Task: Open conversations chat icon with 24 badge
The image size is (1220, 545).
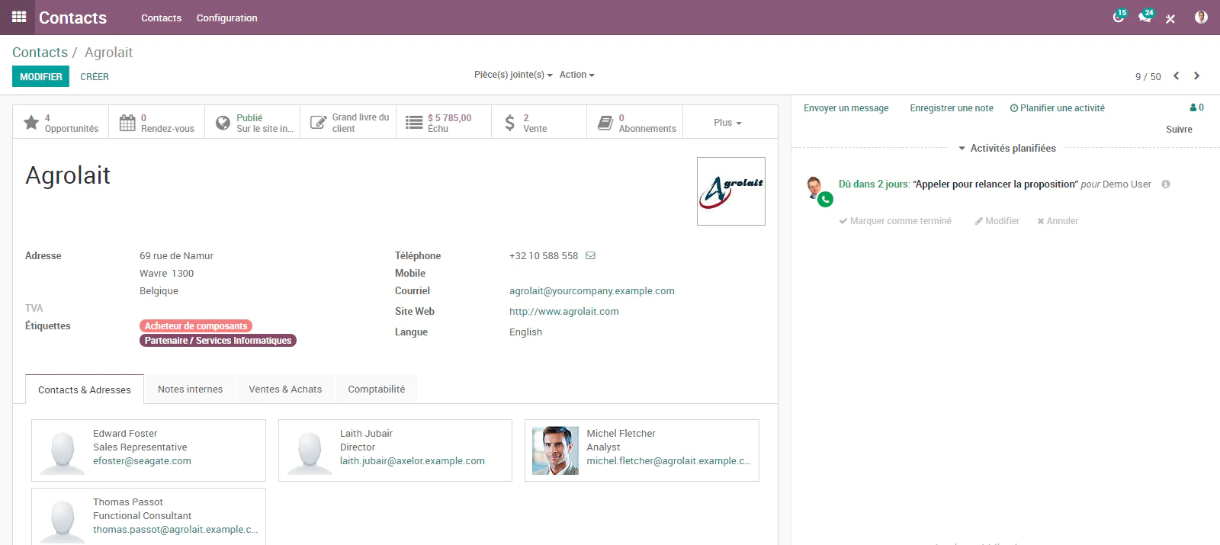Action: coord(1145,17)
